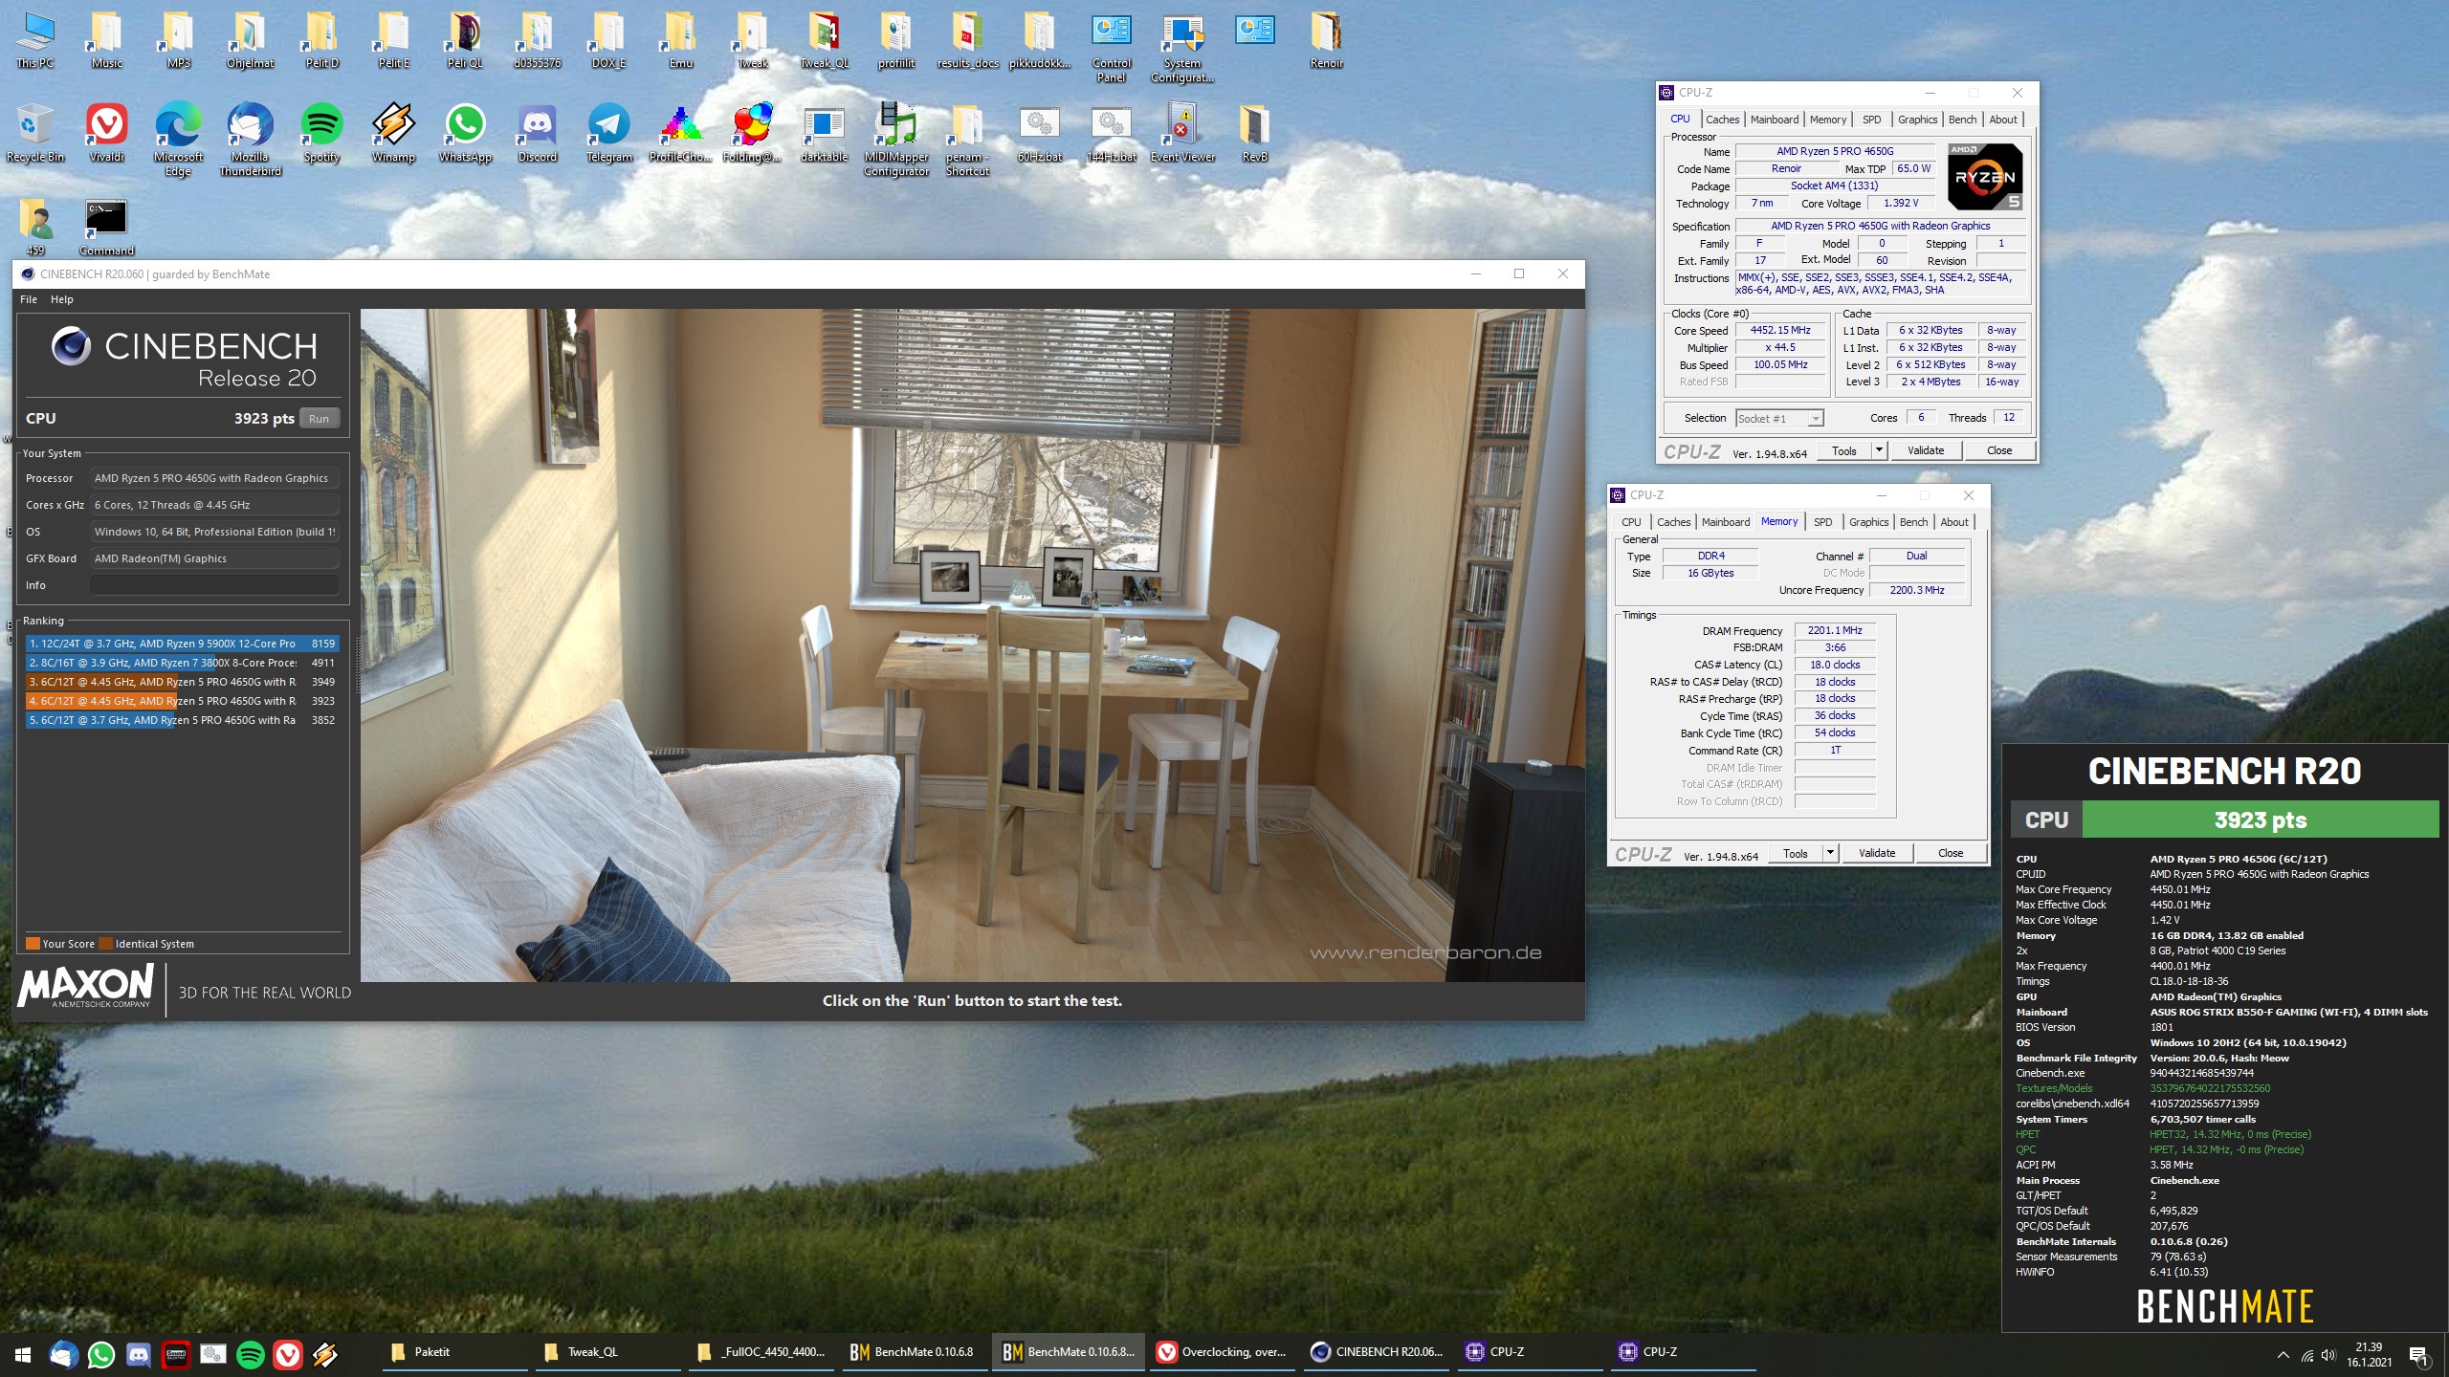This screenshot has width=2449, height=1377.
Task: Open the Renoir folder on desktop
Action: pos(1326,40)
